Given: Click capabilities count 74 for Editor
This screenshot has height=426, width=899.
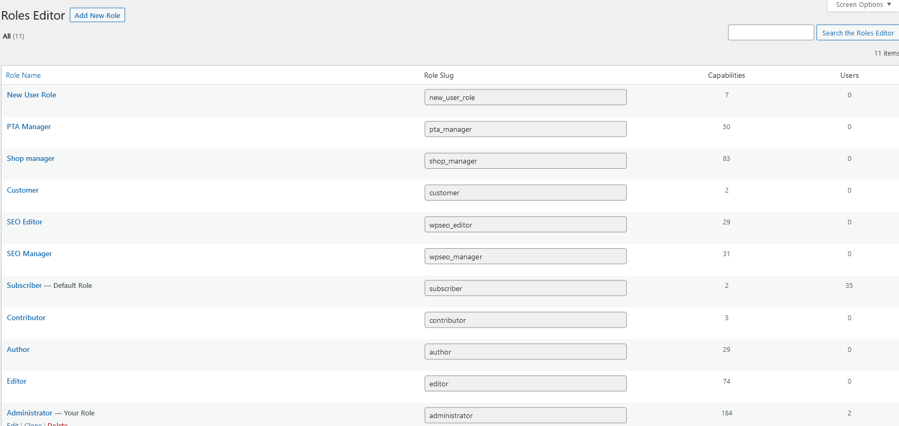Looking at the screenshot, I should 727,381.
